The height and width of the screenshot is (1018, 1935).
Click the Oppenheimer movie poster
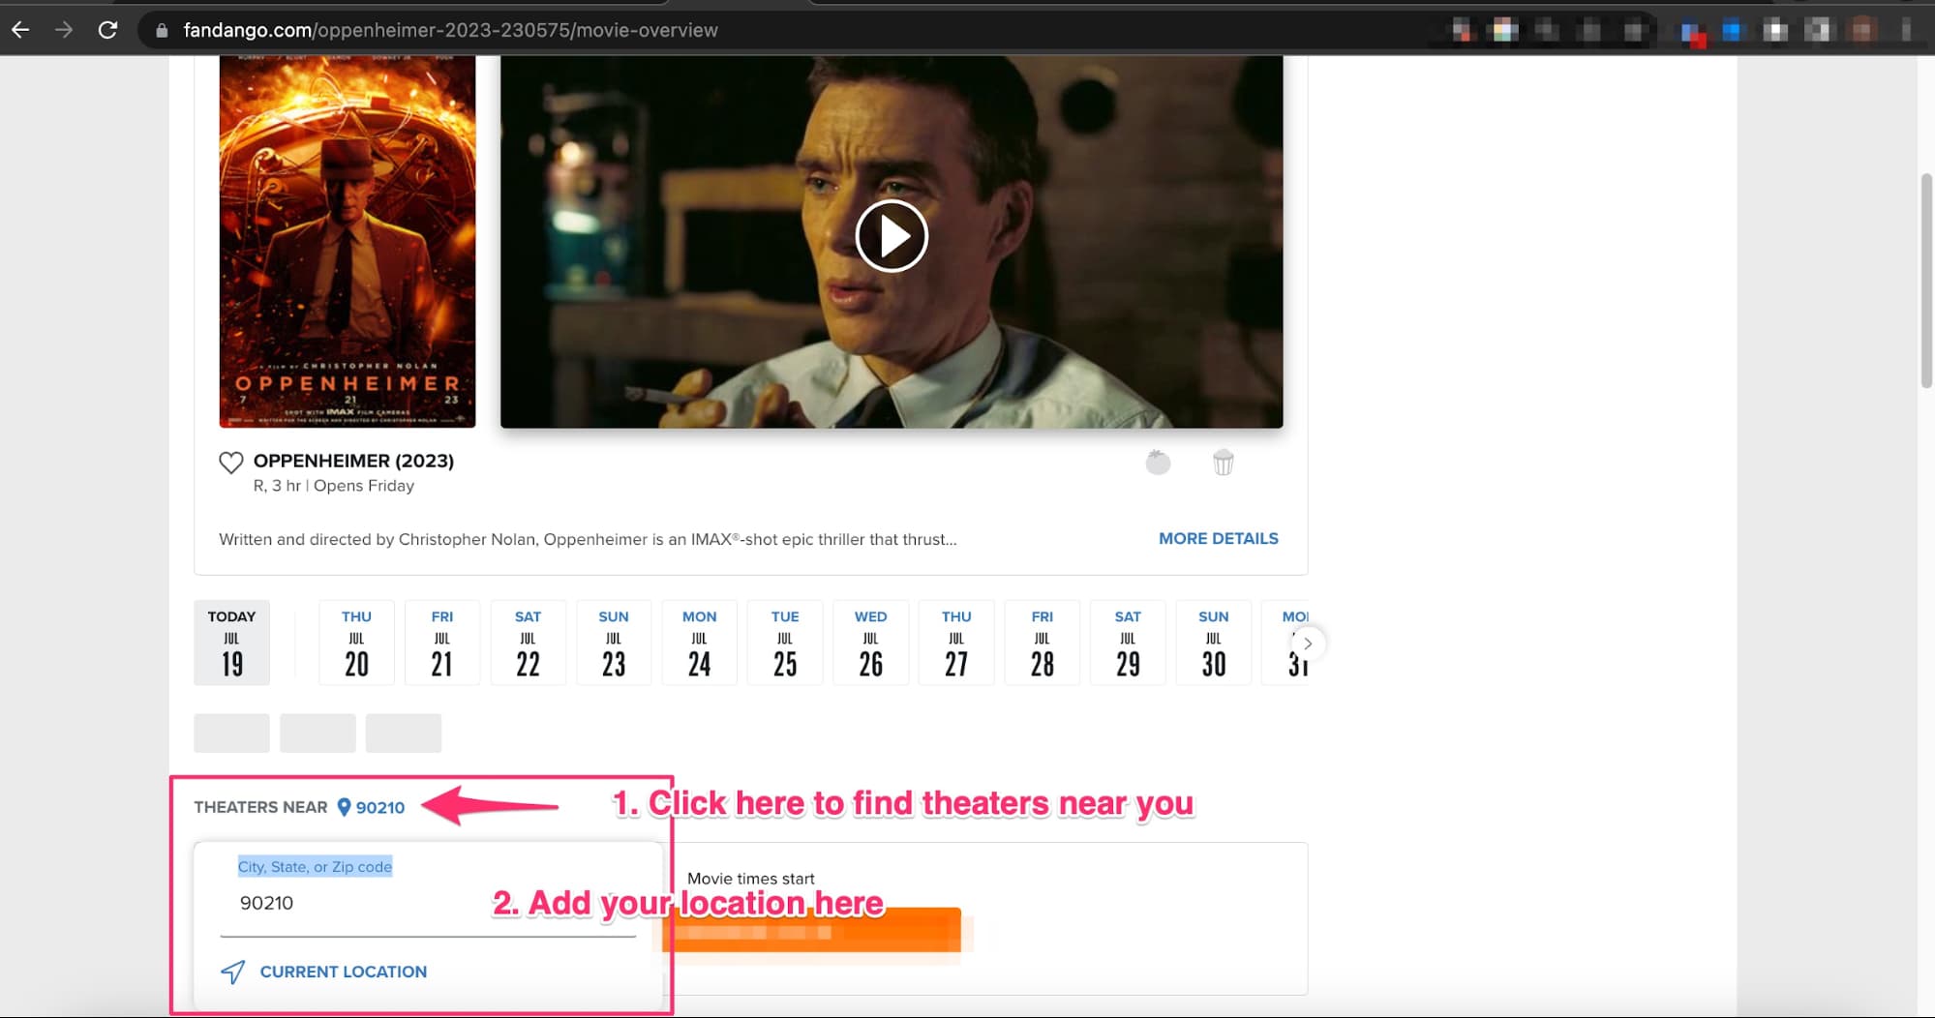346,242
